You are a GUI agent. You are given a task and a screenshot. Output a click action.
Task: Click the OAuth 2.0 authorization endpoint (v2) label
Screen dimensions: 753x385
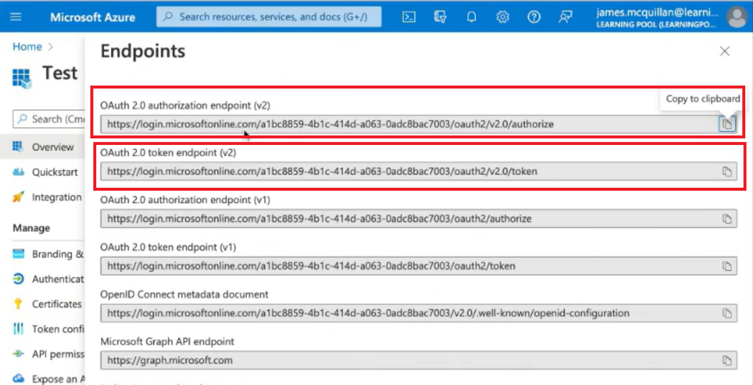185,106
